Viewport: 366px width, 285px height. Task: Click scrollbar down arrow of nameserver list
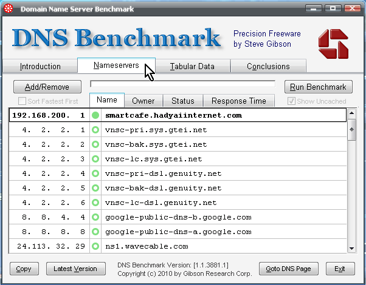(x=351, y=249)
